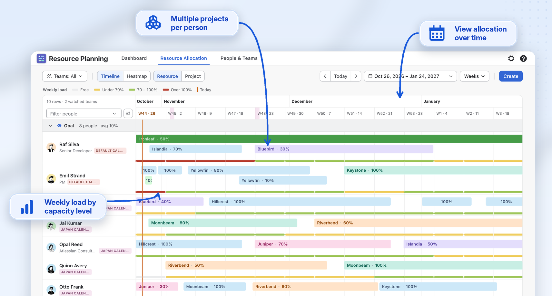Click the row display options icon beside filter
The image size is (552, 296).
(x=128, y=113)
